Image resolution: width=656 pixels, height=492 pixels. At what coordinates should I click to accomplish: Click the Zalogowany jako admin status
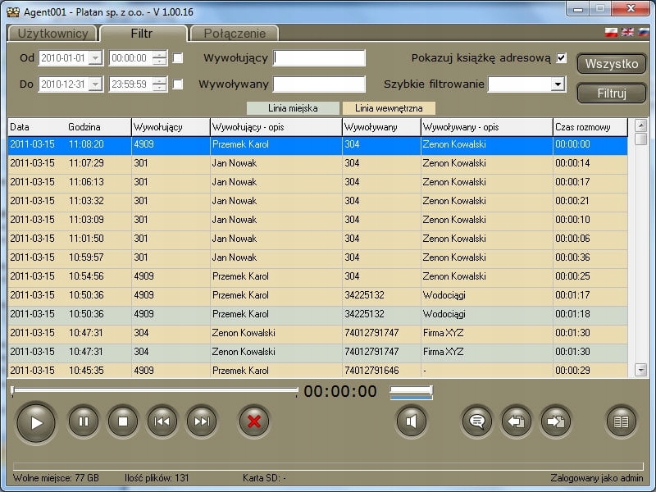(597, 478)
